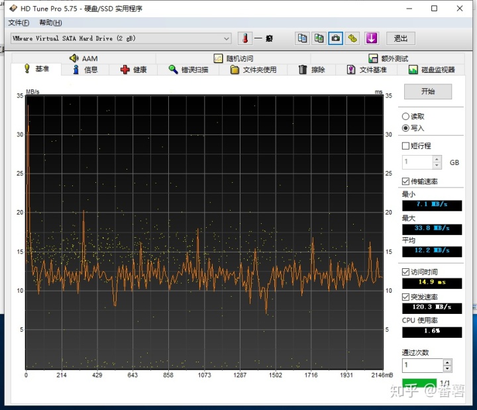Decrease the 通过次数 pass count
This screenshot has width=477, height=410.
tap(447, 369)
